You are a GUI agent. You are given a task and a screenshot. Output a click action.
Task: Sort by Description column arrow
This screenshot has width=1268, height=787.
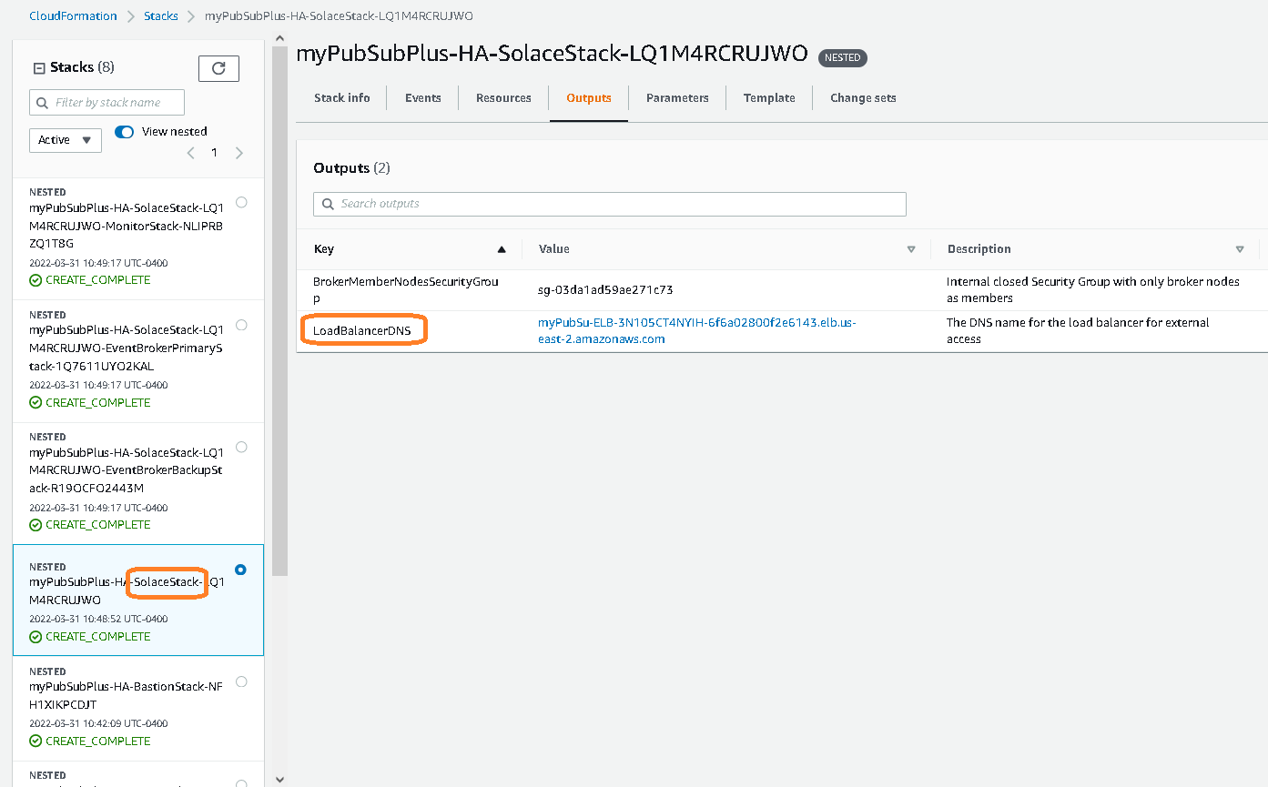click(x=1240, y=249)
